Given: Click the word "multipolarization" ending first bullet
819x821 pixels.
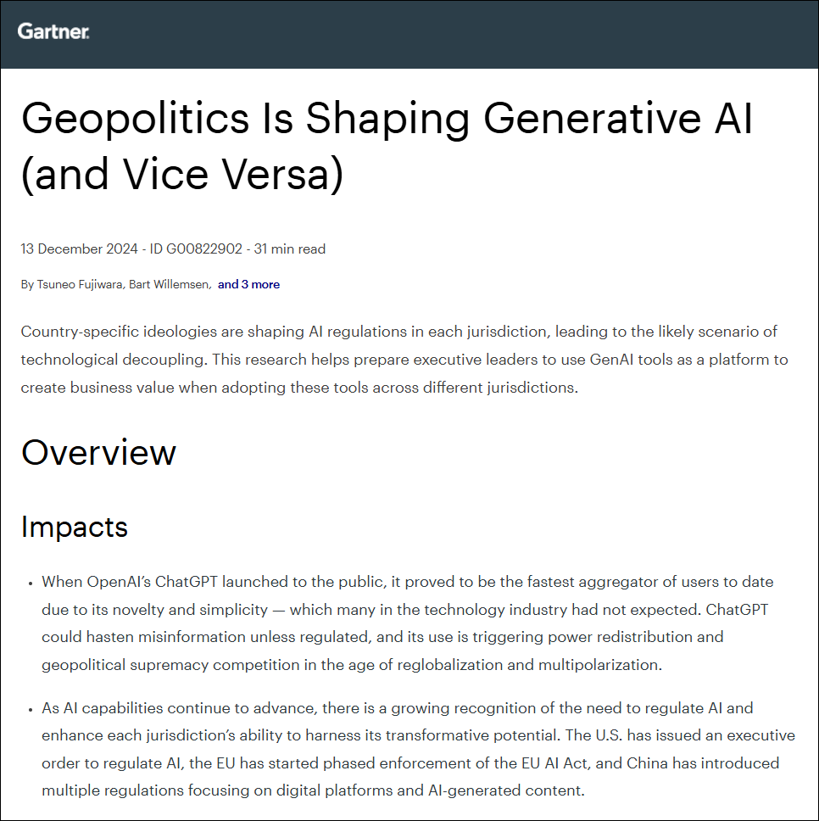Looking at the screenshot, I should click(x=599, y=665).
